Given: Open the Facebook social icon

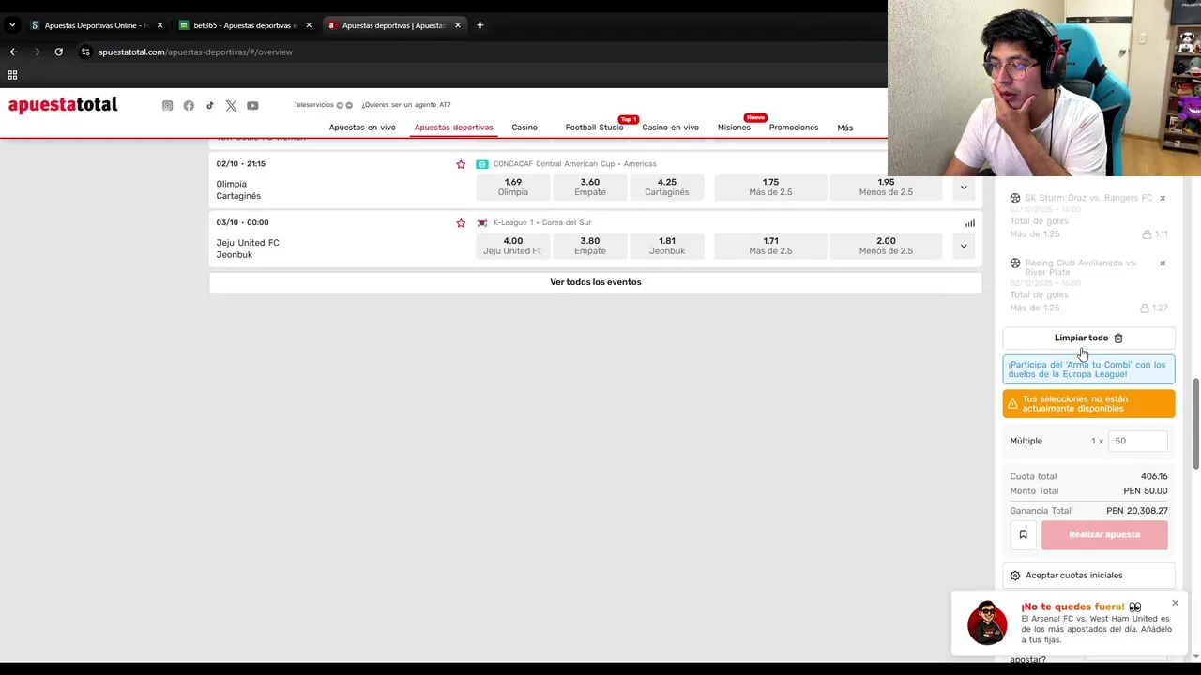Looking at the screenshot, I should click(189, 106).
